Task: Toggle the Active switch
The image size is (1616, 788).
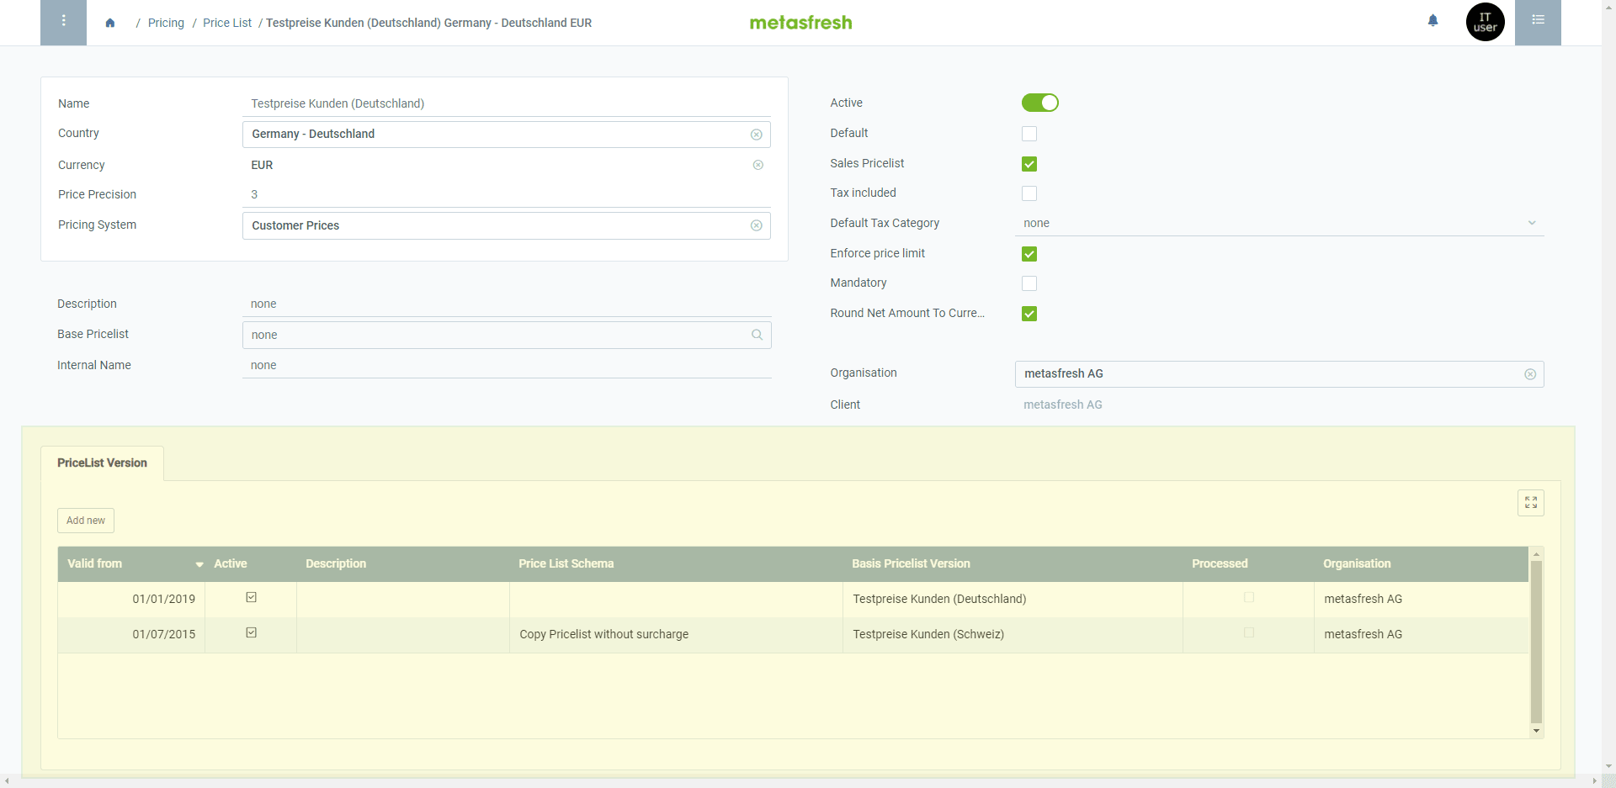Action: 1039,103
